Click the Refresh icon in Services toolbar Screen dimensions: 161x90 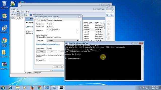tap(25, 15)
